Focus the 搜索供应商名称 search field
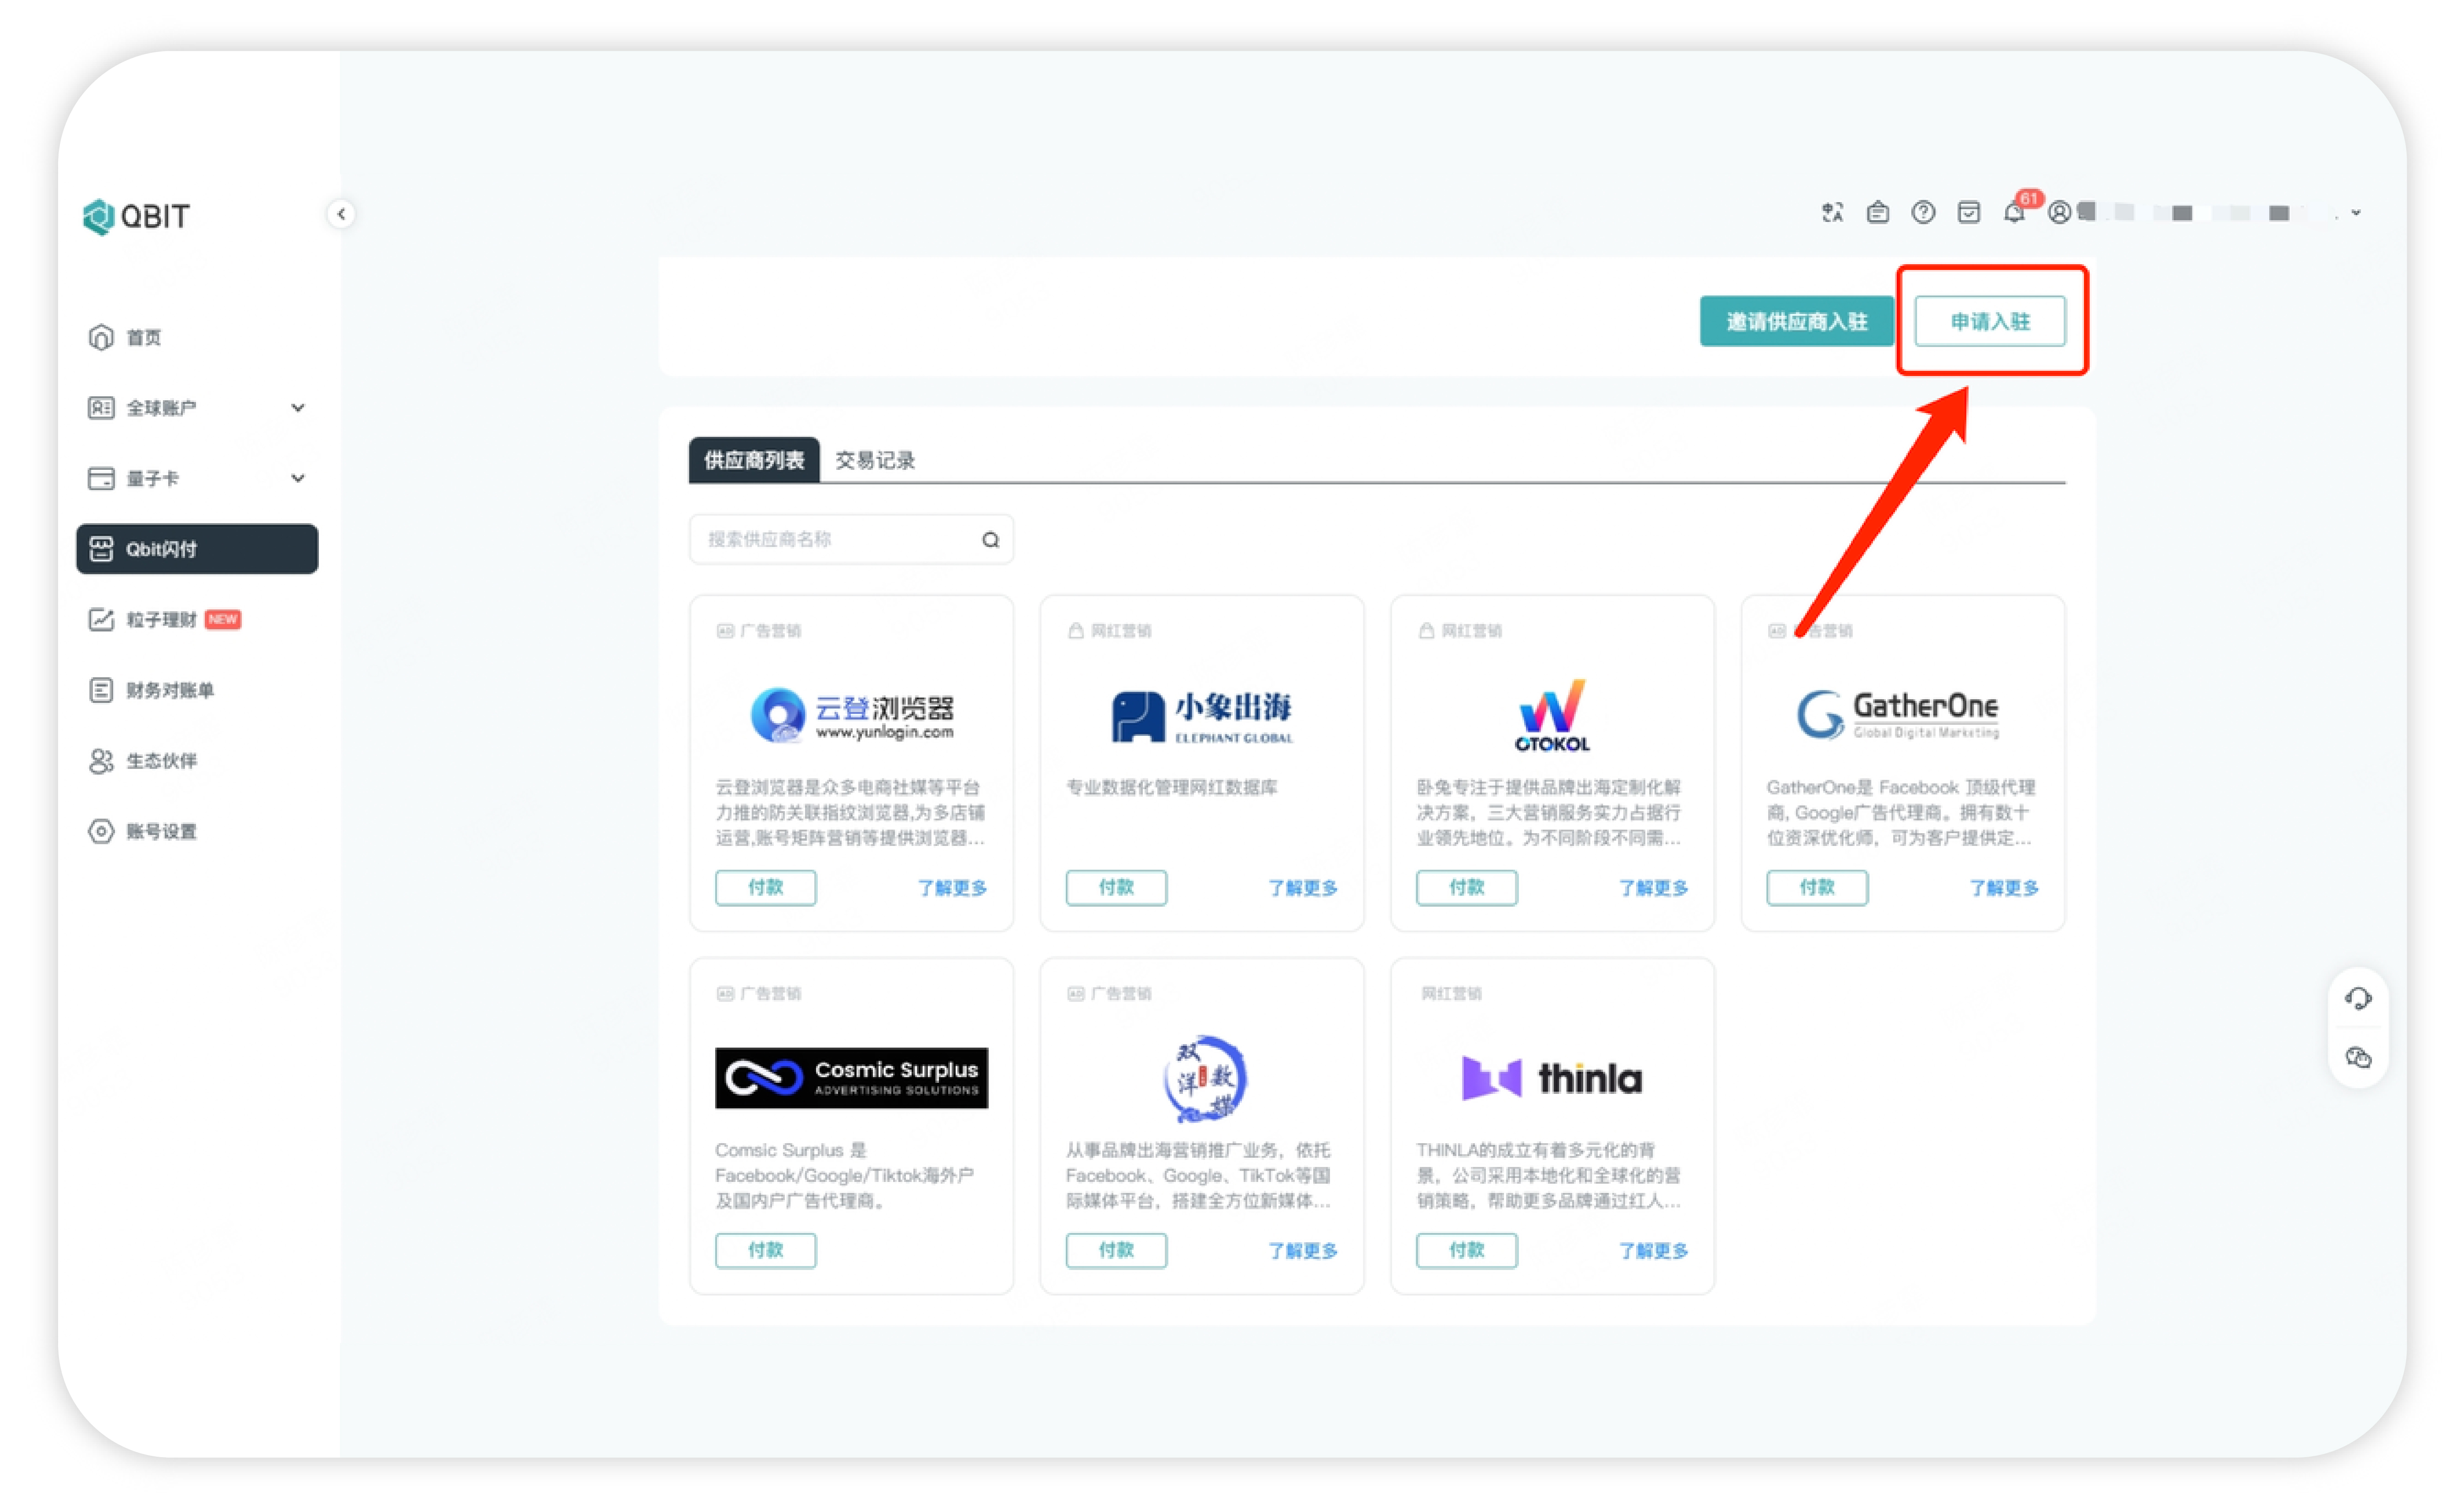2464x1510 pixels. click(851, 540)
